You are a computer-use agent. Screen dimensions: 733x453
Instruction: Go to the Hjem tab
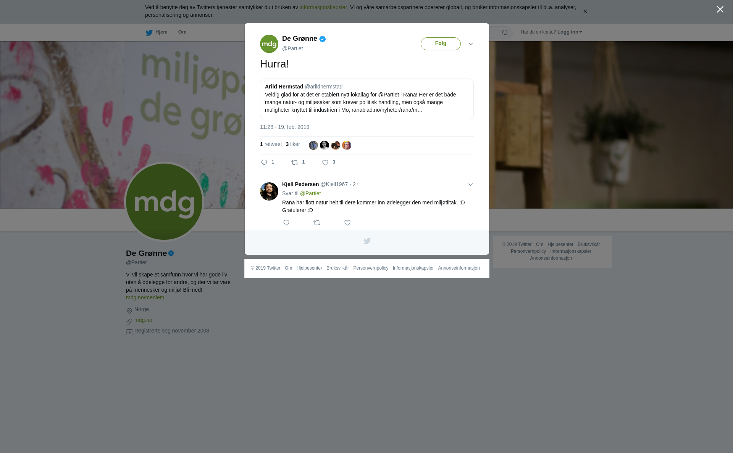pyautogui.click(x=157, y=32)
